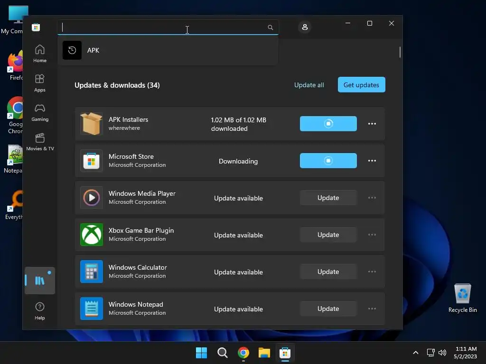Open Help from the sidebar
The width and height of the screenshot is (486, 364).
40,311
